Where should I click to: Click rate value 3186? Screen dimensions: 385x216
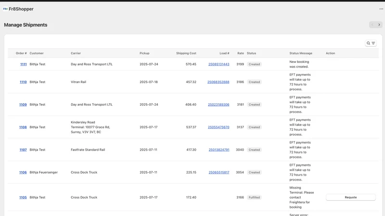click(x=240, y=82)
